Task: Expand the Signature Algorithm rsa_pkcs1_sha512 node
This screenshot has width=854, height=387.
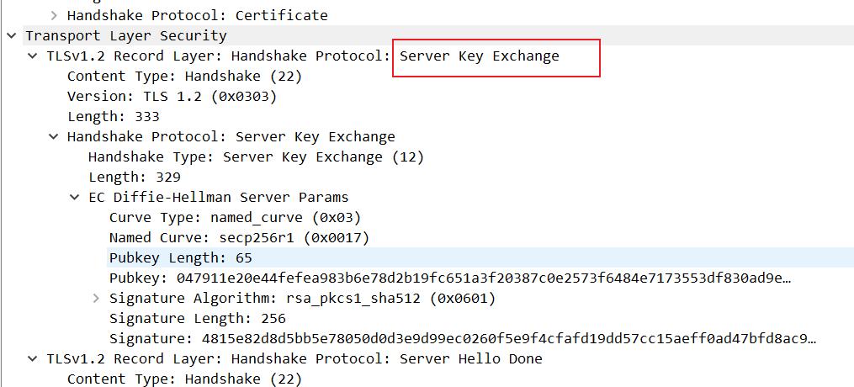Action: tap(96, 298)
